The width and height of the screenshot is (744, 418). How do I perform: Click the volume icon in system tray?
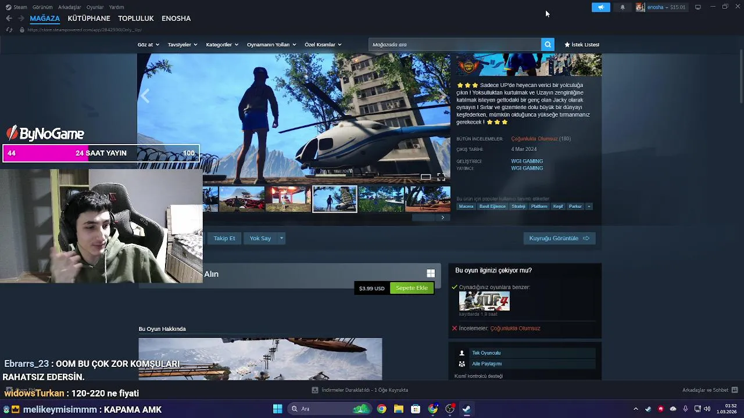coord(707,409)
